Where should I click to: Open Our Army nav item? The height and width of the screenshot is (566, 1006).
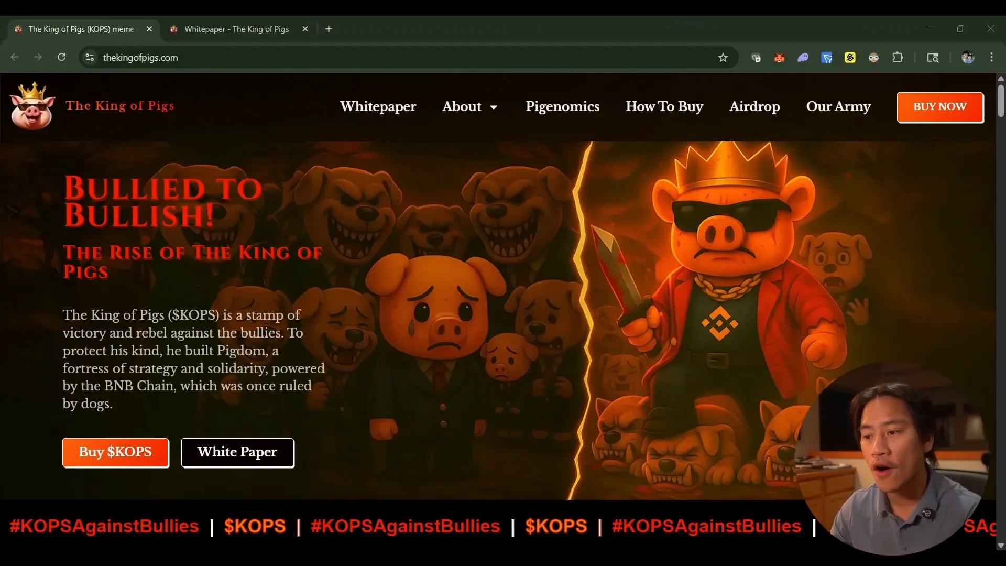[x=838, y=106]
